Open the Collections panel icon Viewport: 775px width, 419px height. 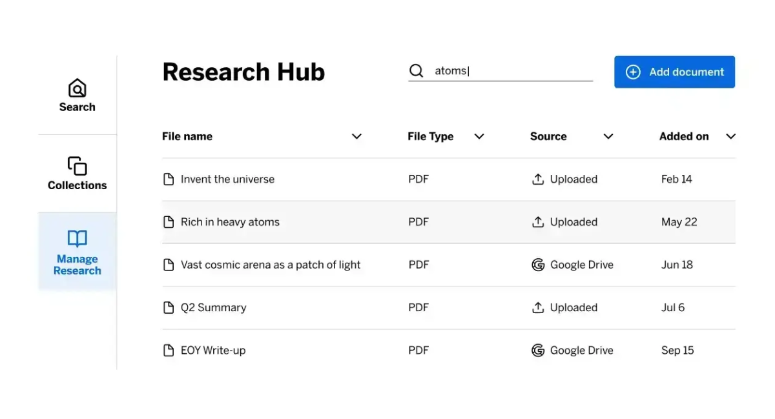coord(77,167)
